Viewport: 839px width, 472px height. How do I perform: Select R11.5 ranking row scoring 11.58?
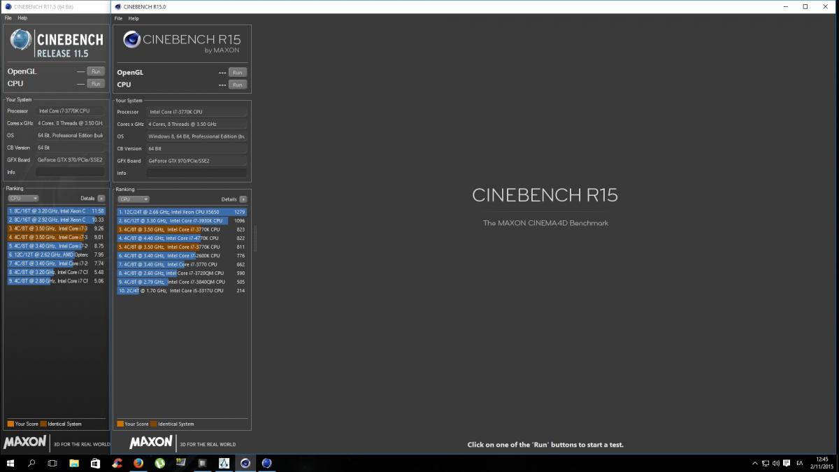point(56,210)
